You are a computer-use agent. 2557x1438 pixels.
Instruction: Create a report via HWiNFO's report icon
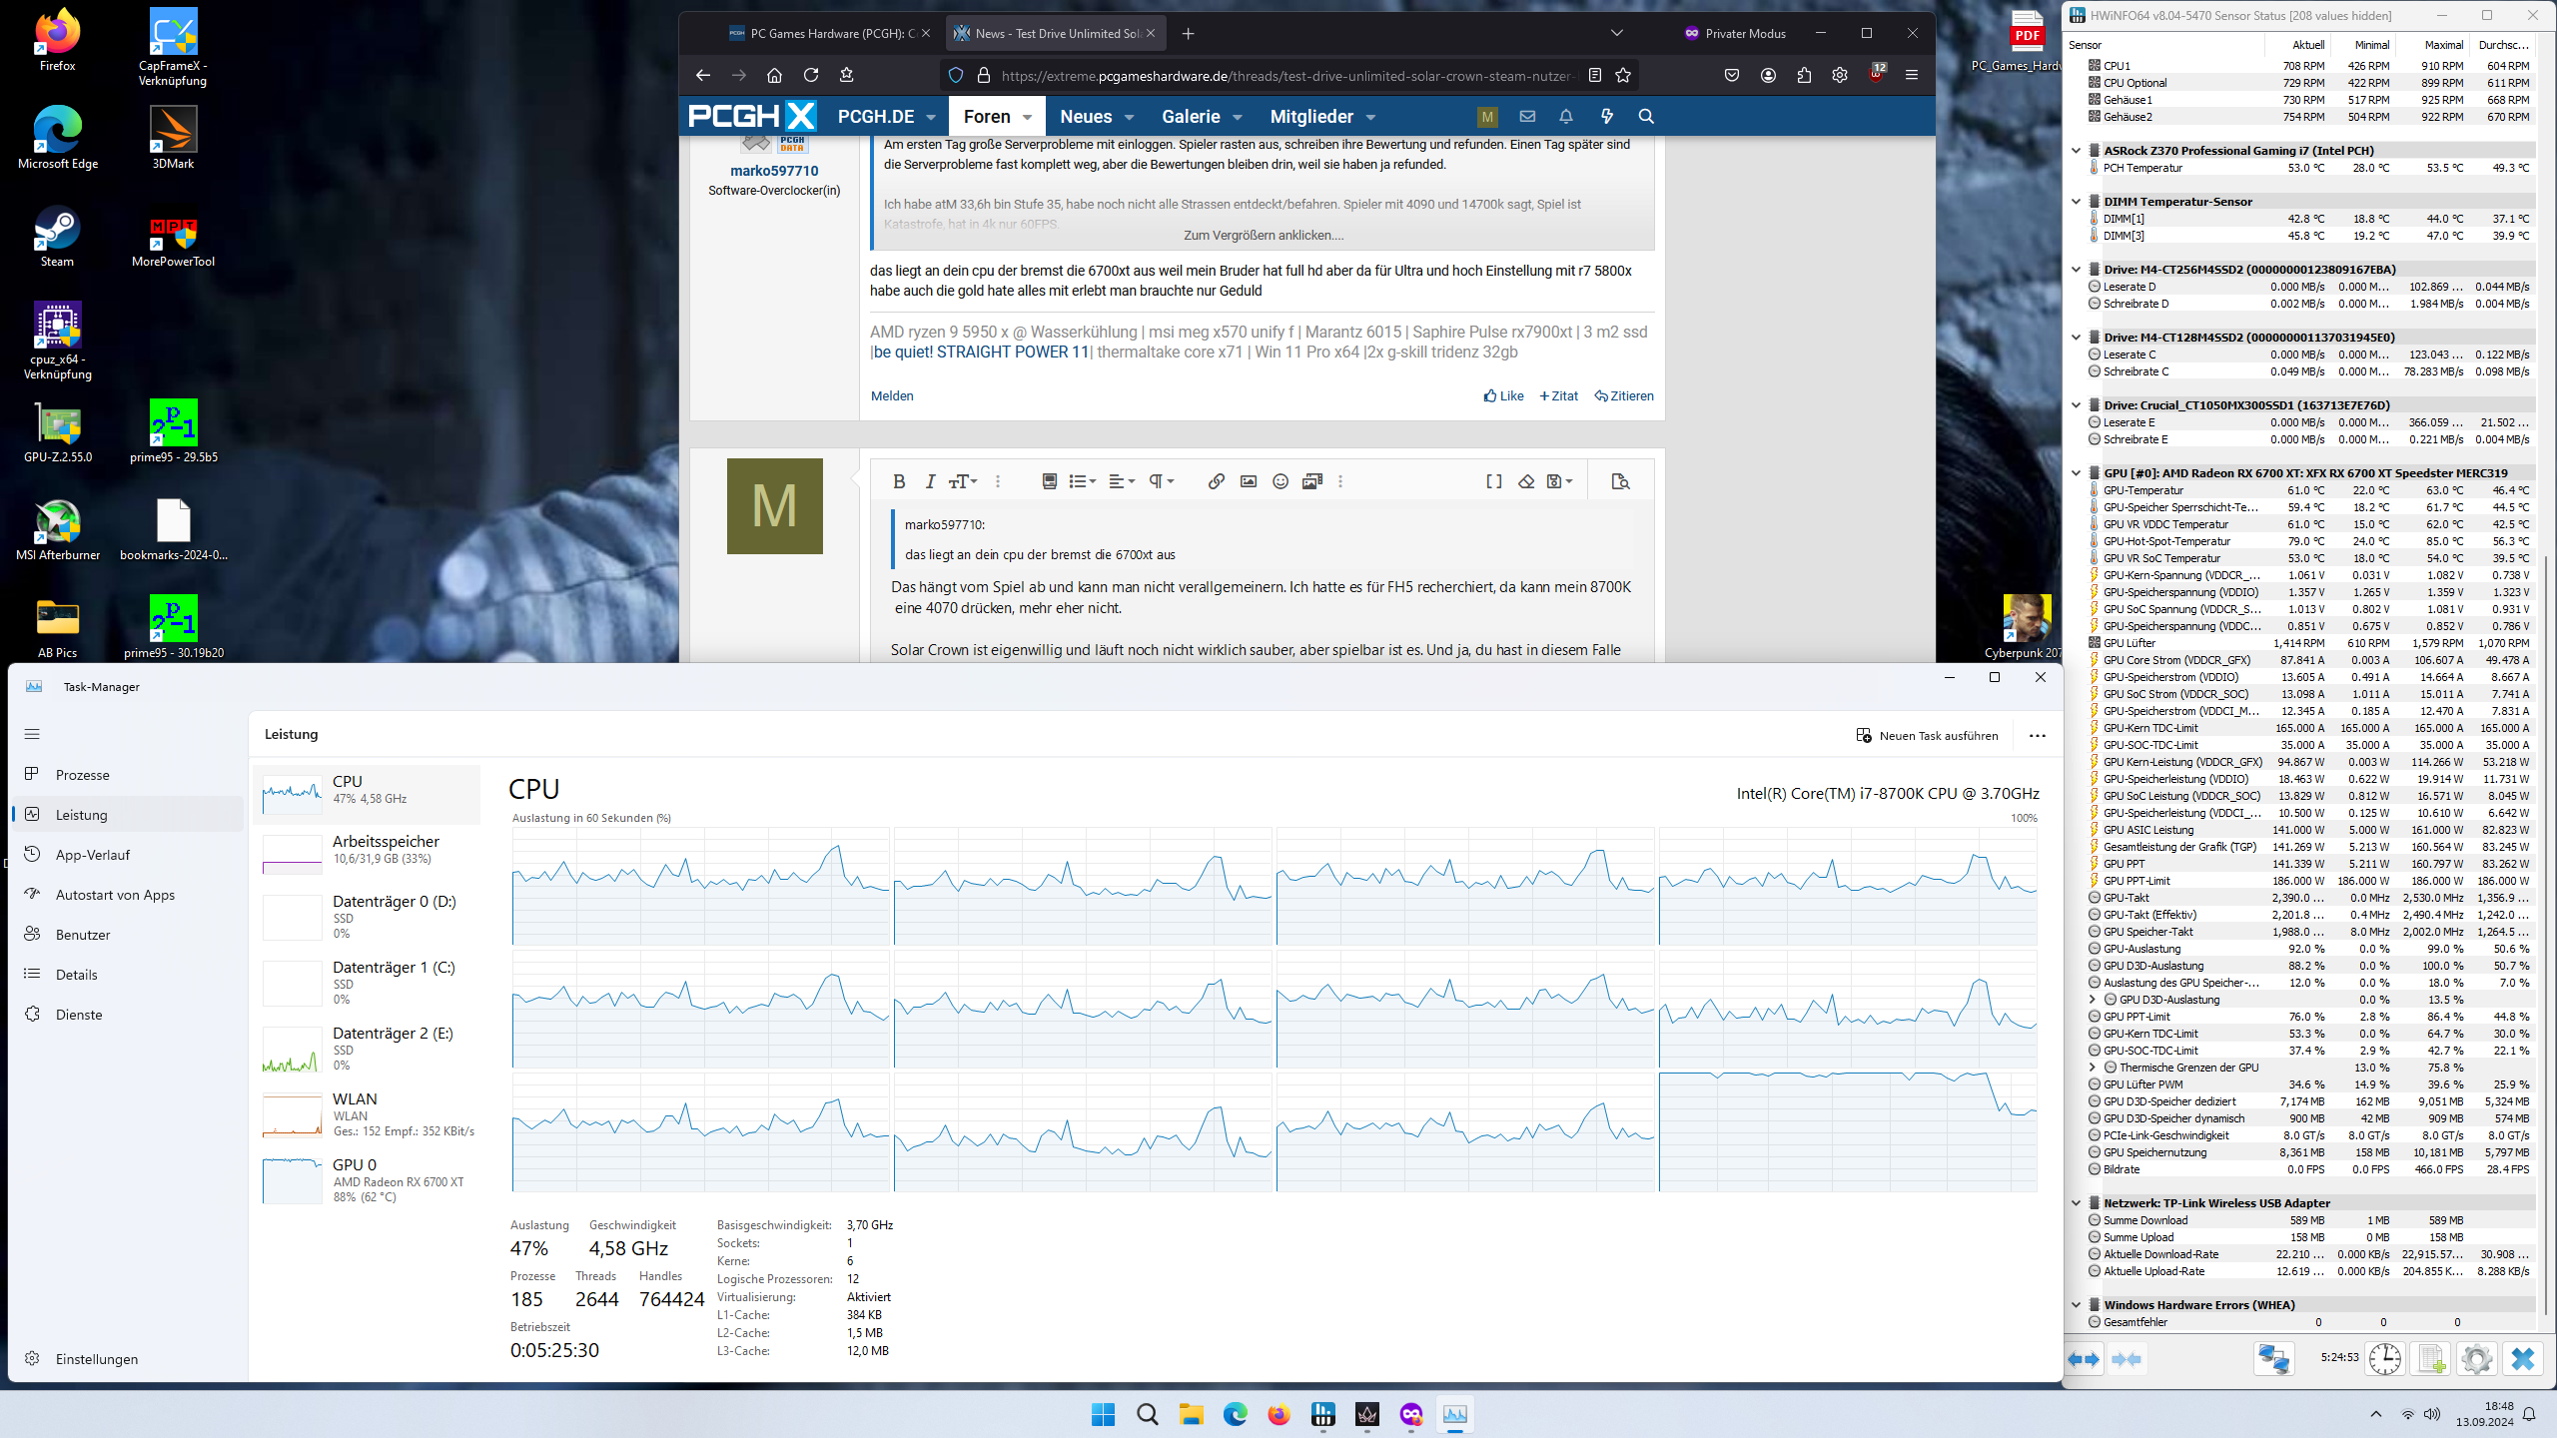[2431, 1359]
